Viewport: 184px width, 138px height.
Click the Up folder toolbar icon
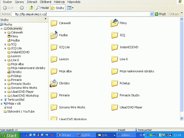(31, 8)
